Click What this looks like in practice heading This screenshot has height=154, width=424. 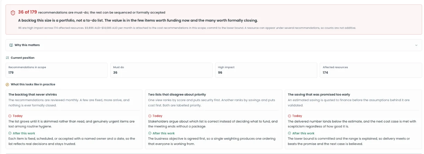tap(33, 84)
